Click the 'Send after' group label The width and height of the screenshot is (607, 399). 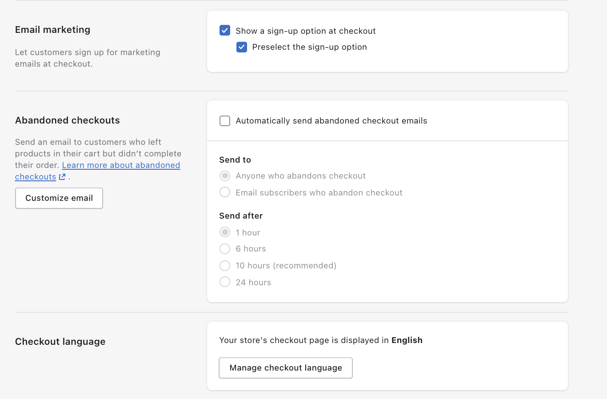(x=241, y=216)
